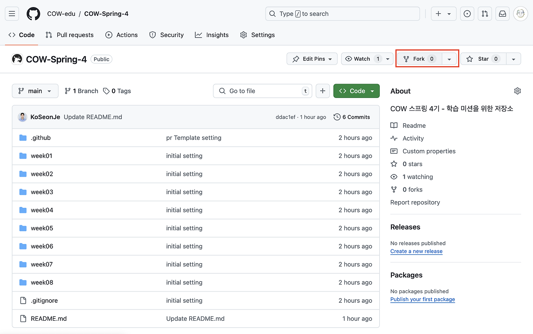This screenshot has width=533, height=334.
Task: Open the green Code dropdown button
Action: 356,91
